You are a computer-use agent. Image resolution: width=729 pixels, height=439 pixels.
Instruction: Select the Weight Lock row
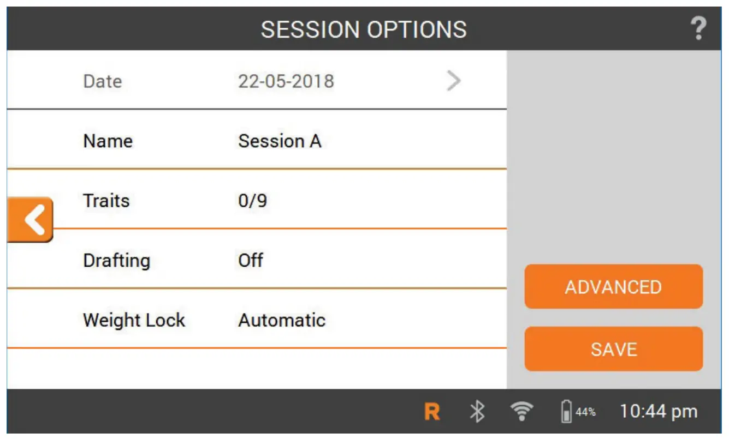(x=218, y=320)
